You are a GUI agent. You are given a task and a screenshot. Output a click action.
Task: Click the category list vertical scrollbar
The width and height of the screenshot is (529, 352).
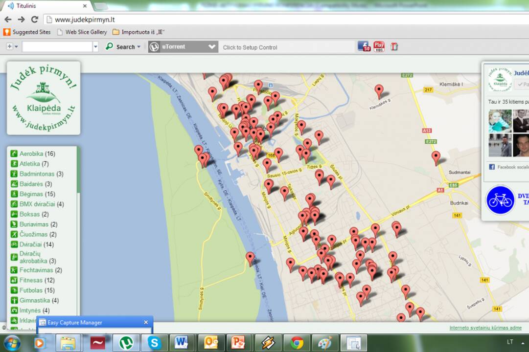point(79,170)
